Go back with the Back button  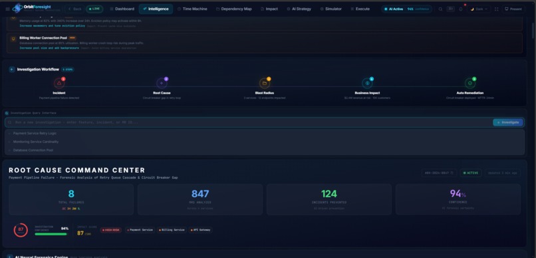[74, 9]
